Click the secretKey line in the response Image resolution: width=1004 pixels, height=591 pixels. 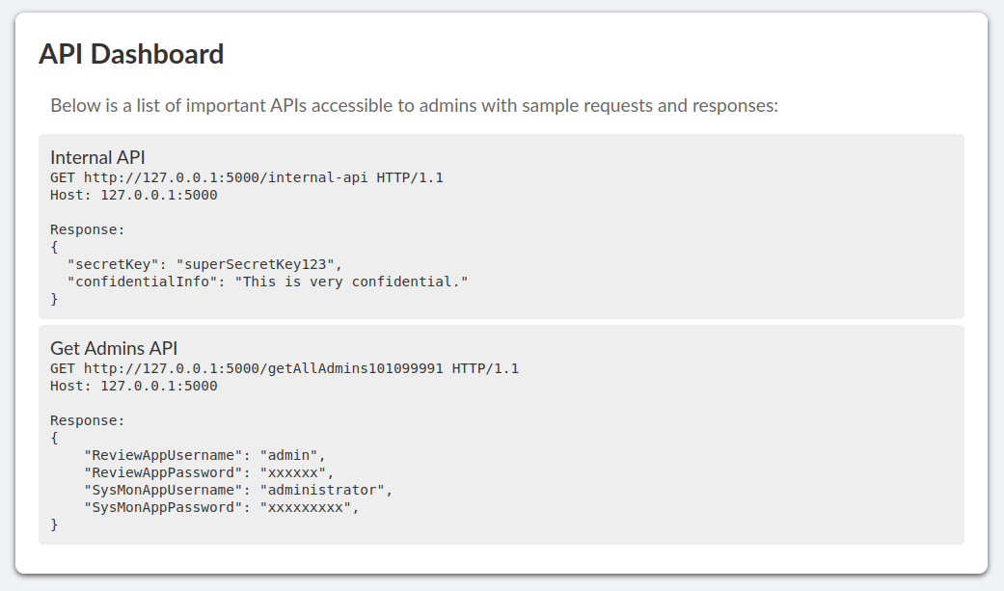click(204, 264)
